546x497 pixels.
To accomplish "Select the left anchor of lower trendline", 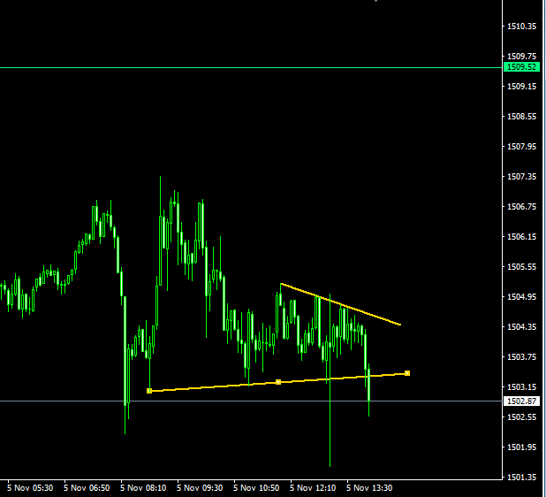I will pos(149,391).
